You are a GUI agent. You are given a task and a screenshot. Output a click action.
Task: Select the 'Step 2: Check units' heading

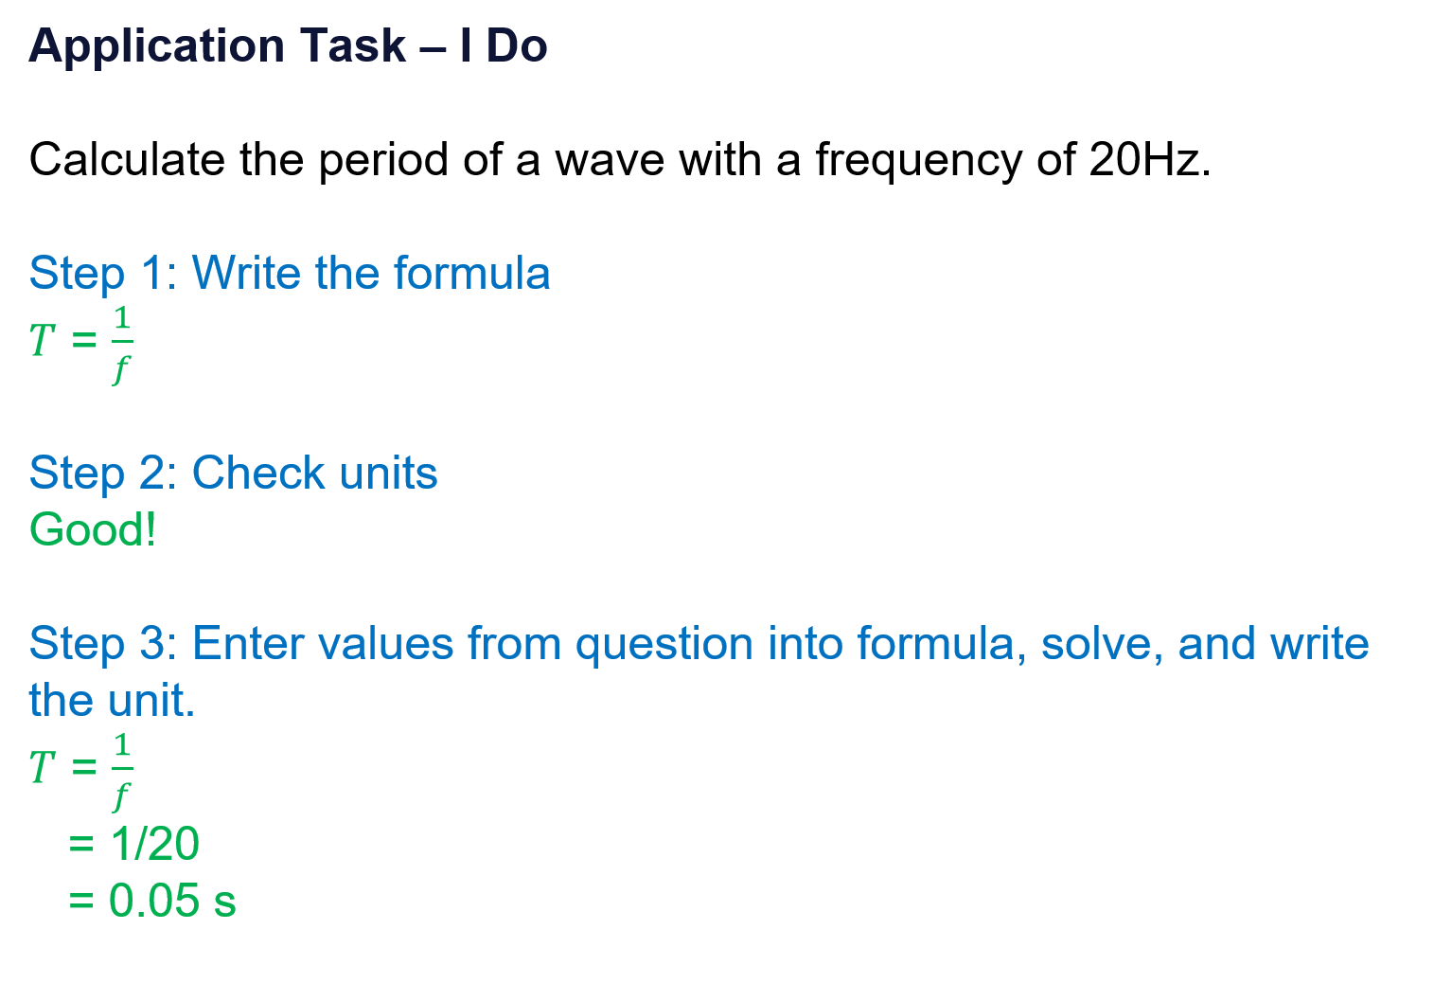click(x=233, y=473)
